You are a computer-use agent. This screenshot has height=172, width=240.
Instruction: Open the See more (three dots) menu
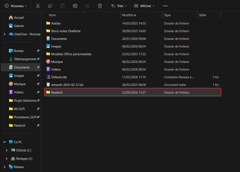point(165,6)
